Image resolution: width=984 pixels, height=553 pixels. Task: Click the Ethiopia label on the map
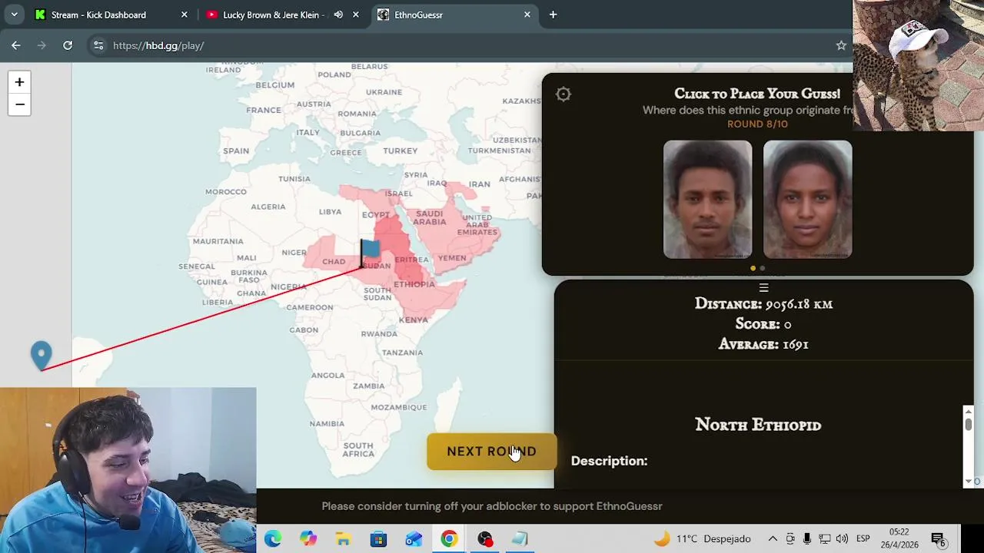pyautogui.click(x=414, y=284)
